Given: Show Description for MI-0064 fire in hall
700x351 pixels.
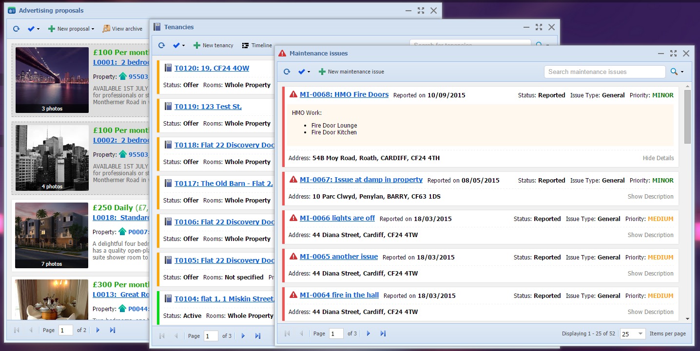Looking at the screenshot, I should (650, 312).
